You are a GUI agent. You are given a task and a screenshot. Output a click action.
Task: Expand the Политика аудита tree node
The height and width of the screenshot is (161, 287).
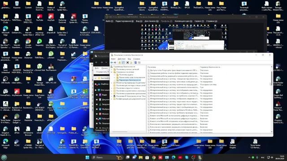115,75
